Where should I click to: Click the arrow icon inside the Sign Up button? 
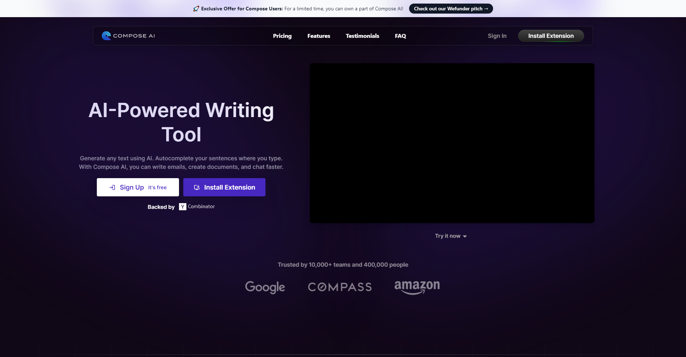click(112, 187)
